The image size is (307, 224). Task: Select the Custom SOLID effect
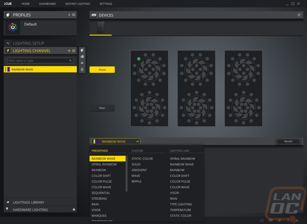tap(136, 164)
